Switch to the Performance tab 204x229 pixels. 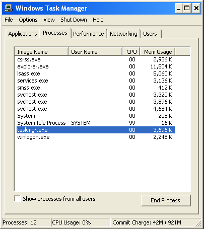point(89,34)
